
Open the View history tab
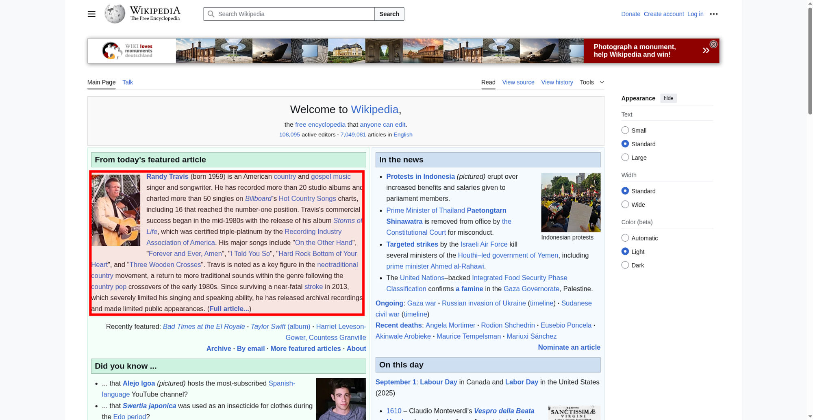[557, 82]
